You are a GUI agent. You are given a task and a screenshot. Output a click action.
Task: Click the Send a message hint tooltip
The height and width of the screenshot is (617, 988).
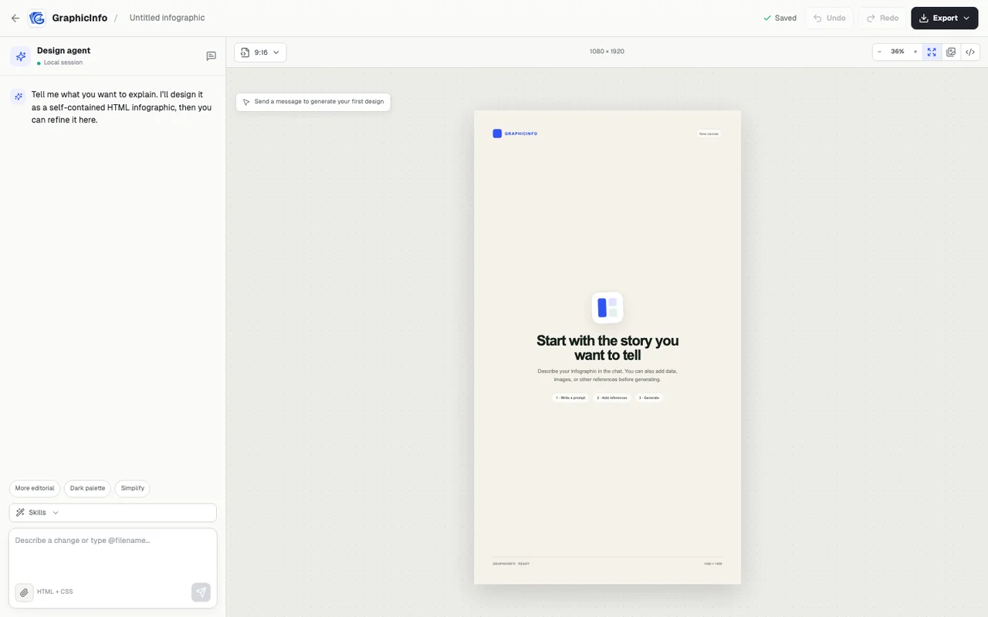click(x=313, y=102)
